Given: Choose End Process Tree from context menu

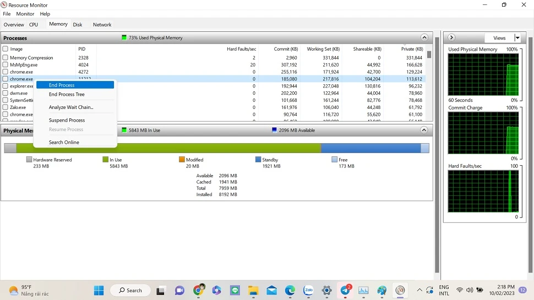Looking at the screenshot, I should click(x=67, y=95).
